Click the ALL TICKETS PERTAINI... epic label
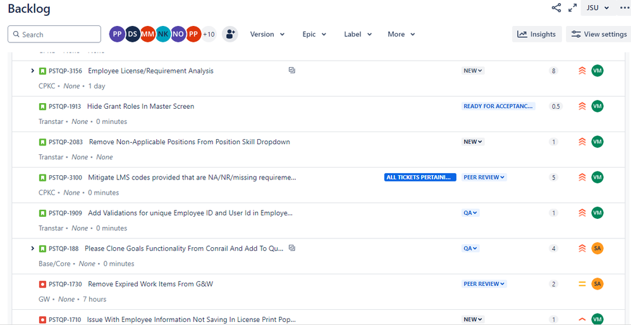The height and width of the screenshot is (325, 631). [420, 178]
